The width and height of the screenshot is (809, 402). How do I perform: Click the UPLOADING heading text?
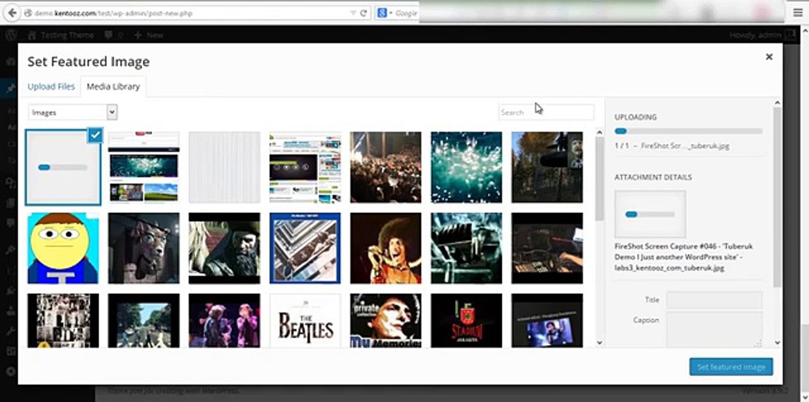635,117
